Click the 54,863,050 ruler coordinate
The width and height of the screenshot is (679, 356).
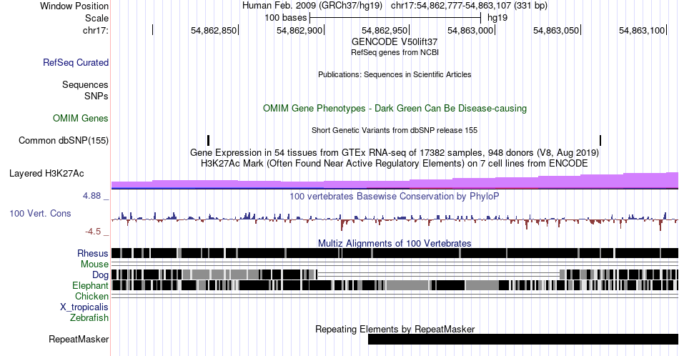point(556,30)
